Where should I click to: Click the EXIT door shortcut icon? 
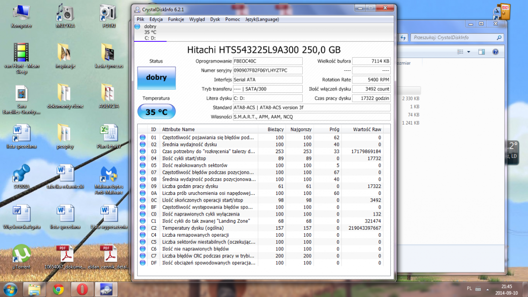pos(502,11)
